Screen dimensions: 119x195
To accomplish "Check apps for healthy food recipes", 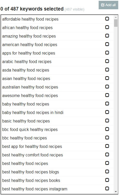I will (x=107, y=52).
